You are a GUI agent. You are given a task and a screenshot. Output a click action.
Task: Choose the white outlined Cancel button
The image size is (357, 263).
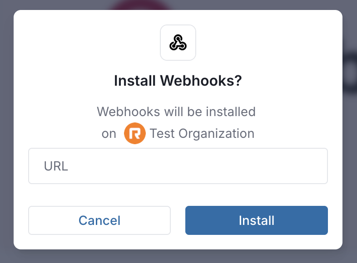pos(99,220)
